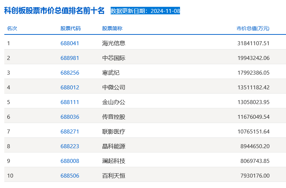Click market value 11676049.54

pyautogui.click(x=253, y=117)
